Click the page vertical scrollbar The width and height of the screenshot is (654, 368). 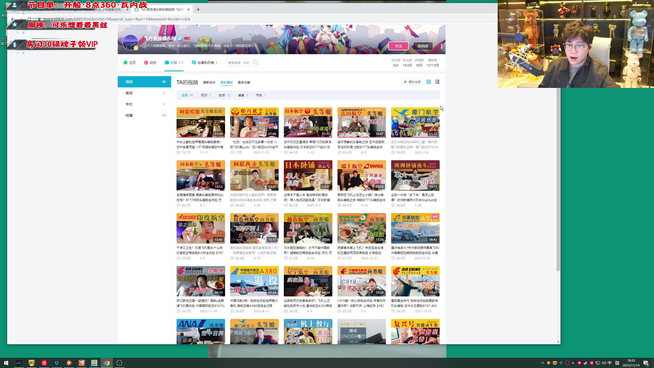558,179
